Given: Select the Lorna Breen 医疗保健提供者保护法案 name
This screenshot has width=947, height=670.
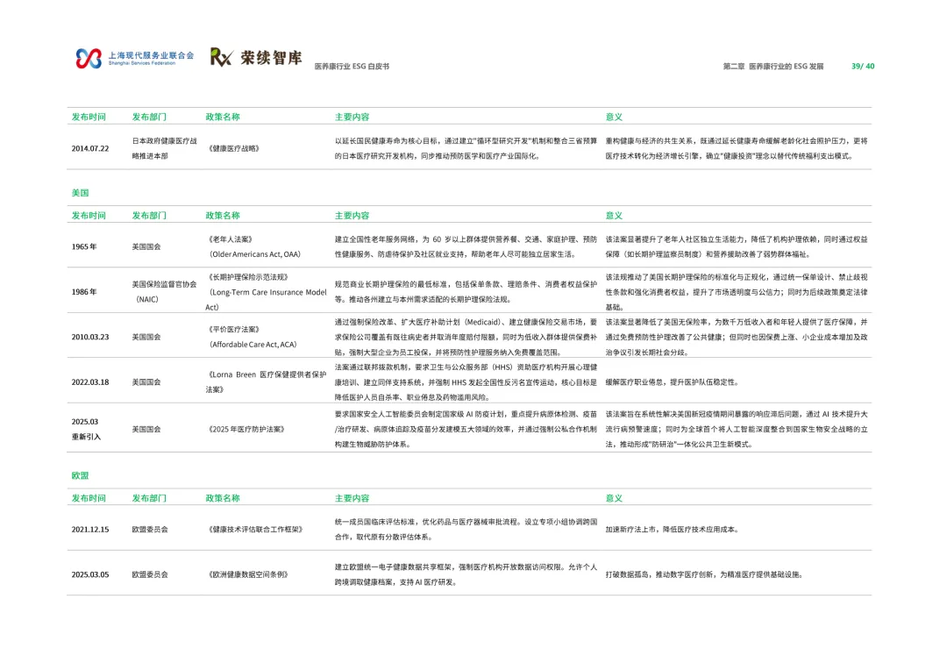Looking at the screenshot, I should [x=267, y=382].
